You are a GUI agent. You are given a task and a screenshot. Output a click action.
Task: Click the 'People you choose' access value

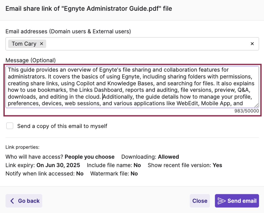pos(90,157)
